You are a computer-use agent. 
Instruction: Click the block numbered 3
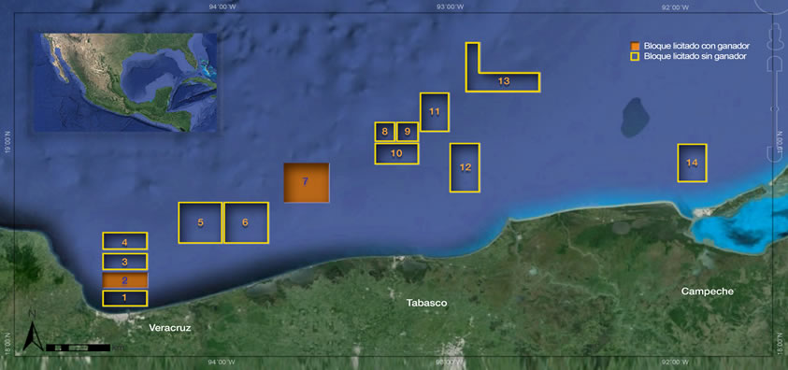point(124,261)
